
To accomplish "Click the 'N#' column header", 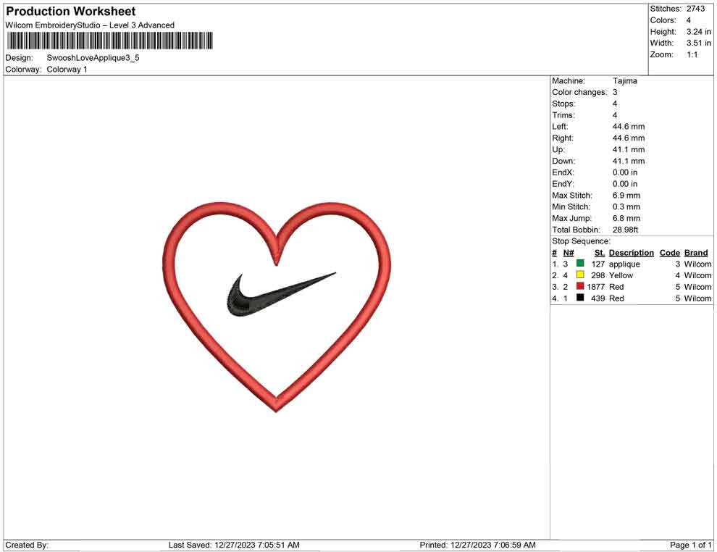I will tap(568, 253).
